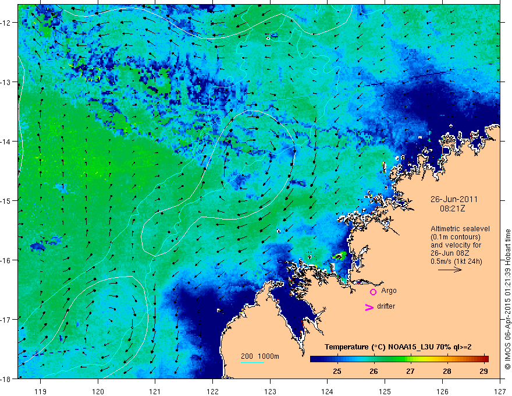Click the Argo legend label
This screenshot has width=512, height=396.
point(389,291)
